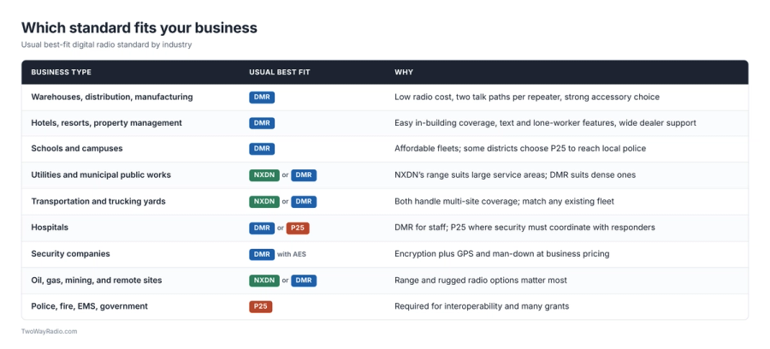Click the WHY column header
Screen dimensions: 770x349
pyautogui.click(x=404, y=72)
